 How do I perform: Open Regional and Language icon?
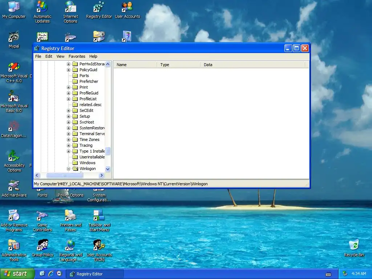click(x=70, y=250)
